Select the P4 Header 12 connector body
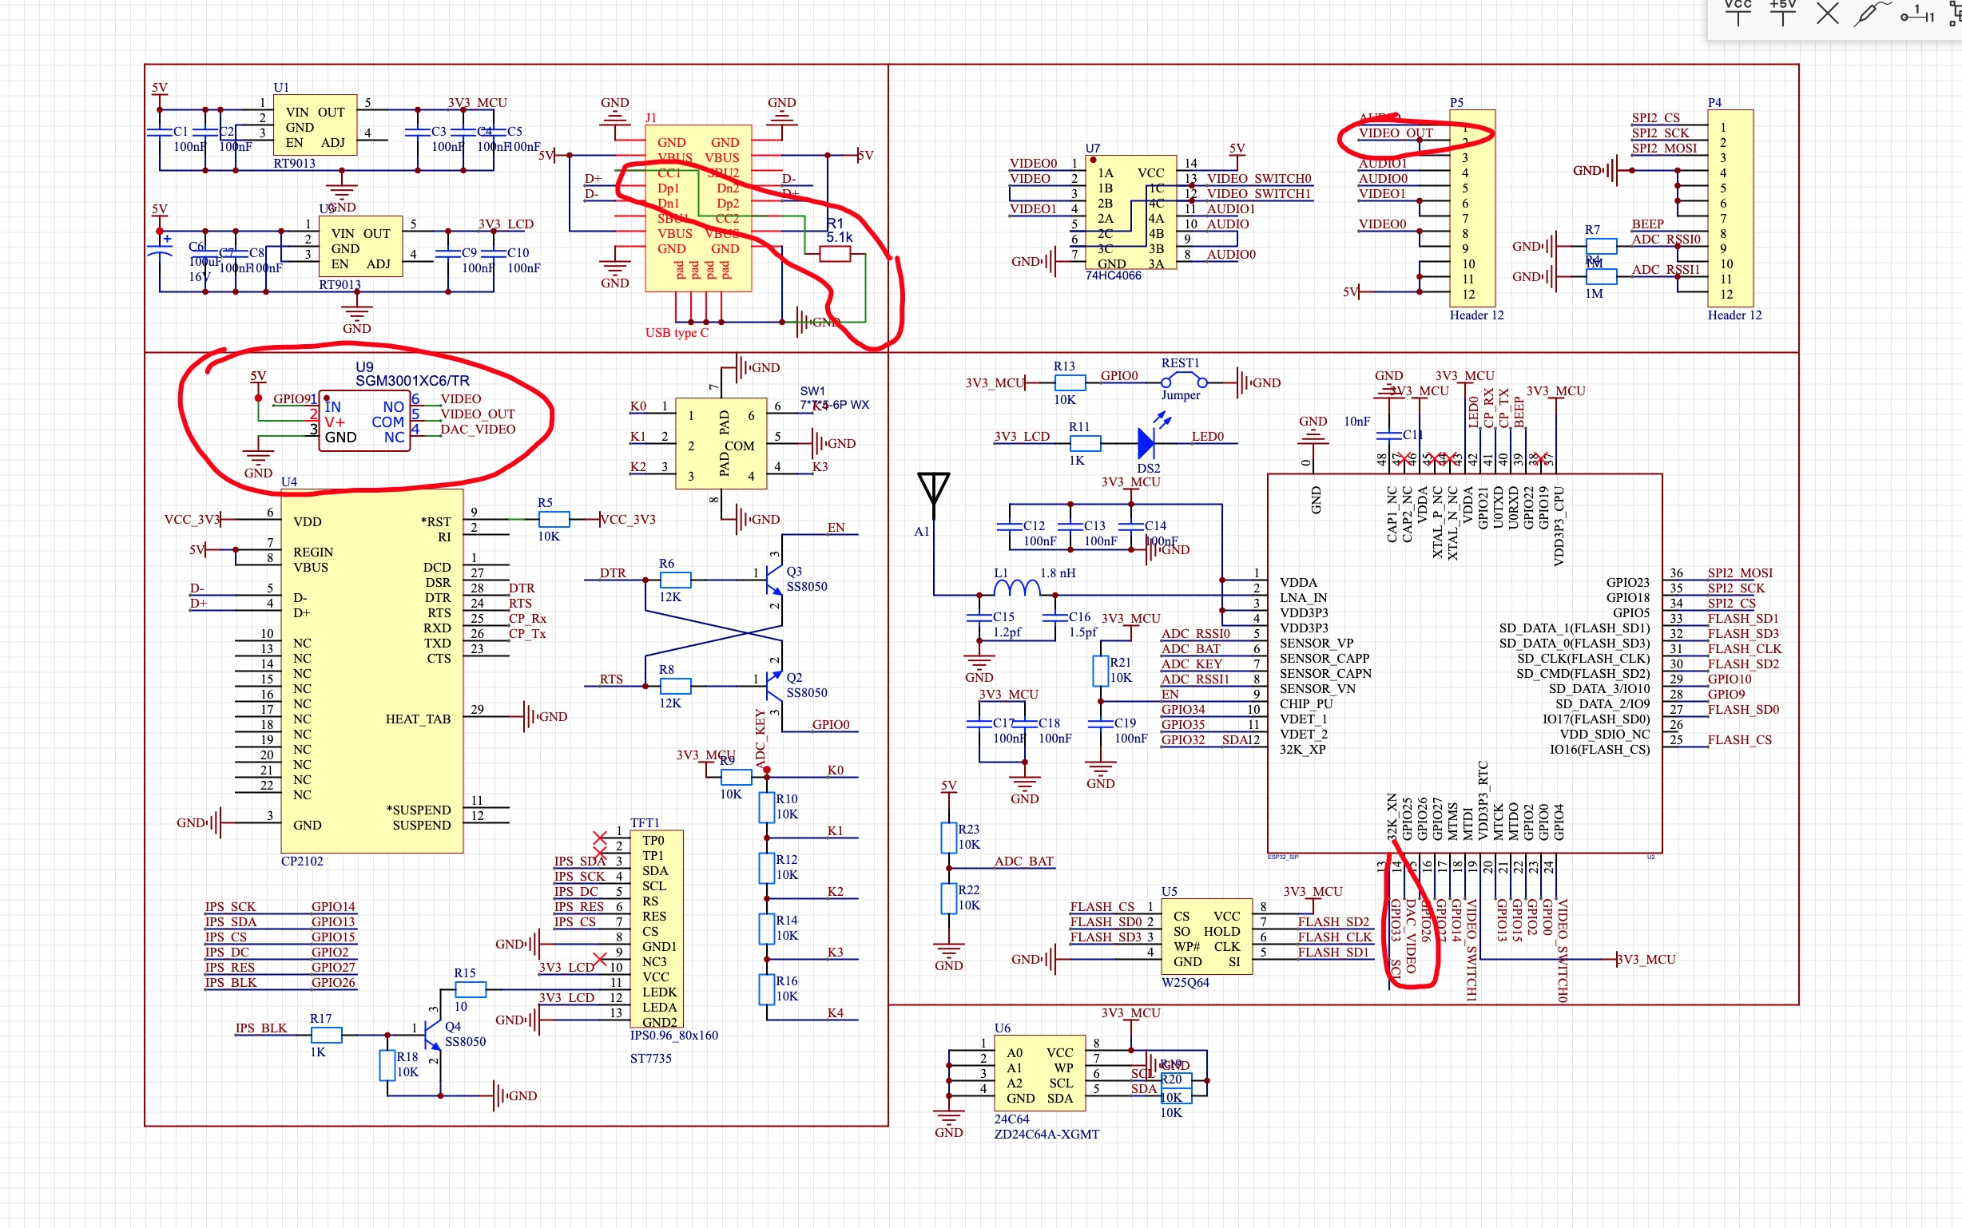The width and height of the screenshot is (1962, 1228). (1730, 208)
